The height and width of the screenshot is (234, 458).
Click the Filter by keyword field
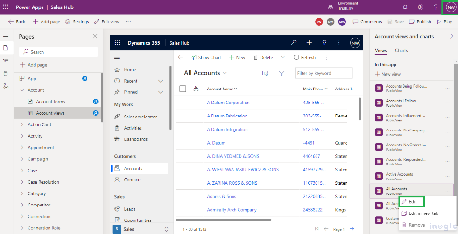coord(324,73)
